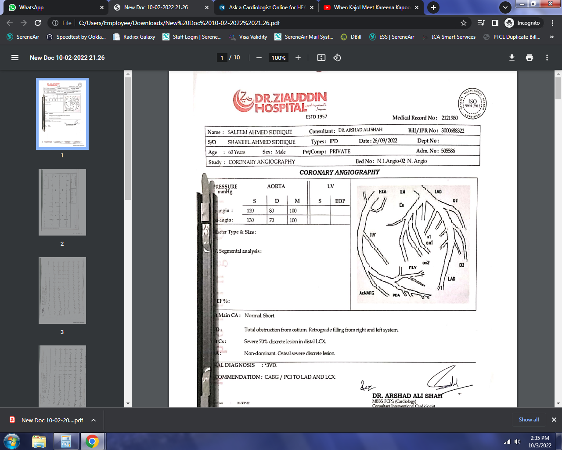
Task: Switch to the Kajol Meet Kareena YouTube tab
Action: (371, 7)
